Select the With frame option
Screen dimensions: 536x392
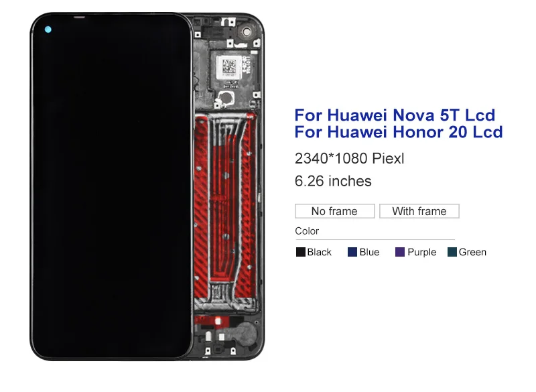coord(419,211)
